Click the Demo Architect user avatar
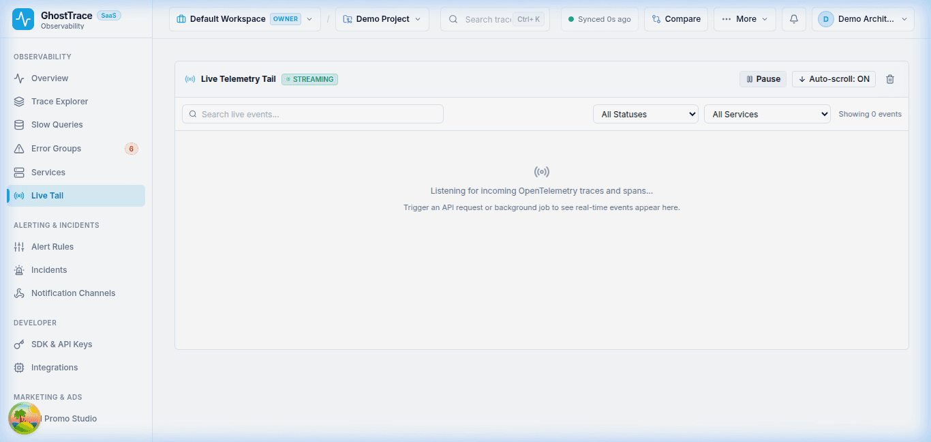Viewport: 931px width, 442px height. 826,19
